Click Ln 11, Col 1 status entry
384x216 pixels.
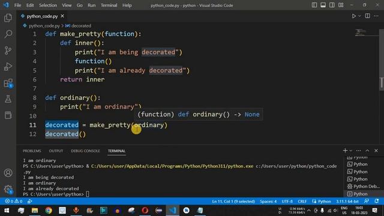(233, 202)
